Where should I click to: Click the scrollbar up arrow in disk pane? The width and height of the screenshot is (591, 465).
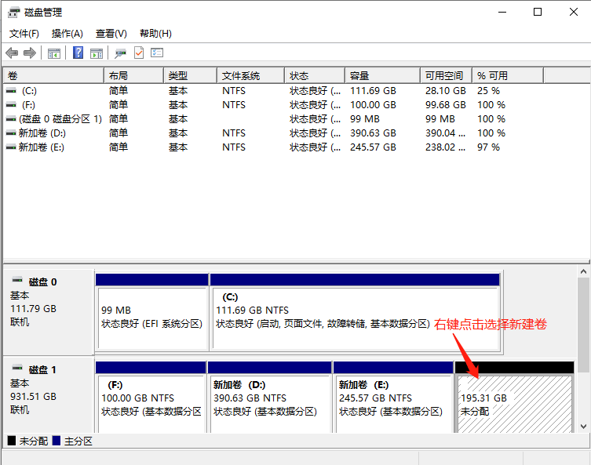(x=583, y=271)
